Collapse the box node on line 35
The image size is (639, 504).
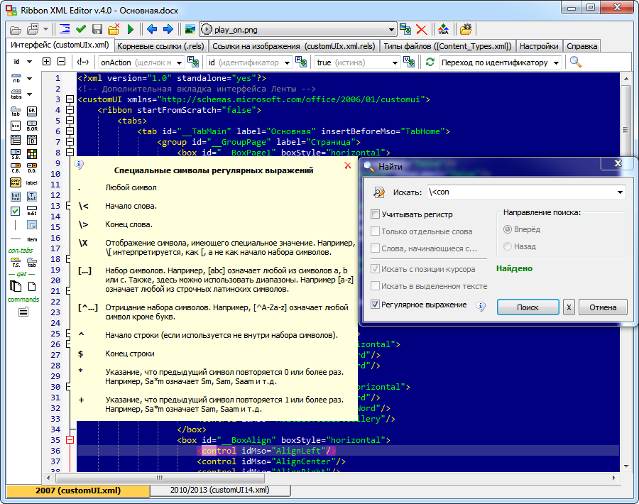click(x=70, y=440)
